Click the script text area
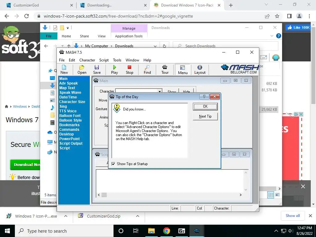This screenshot has width=316, height=237. 170,181
